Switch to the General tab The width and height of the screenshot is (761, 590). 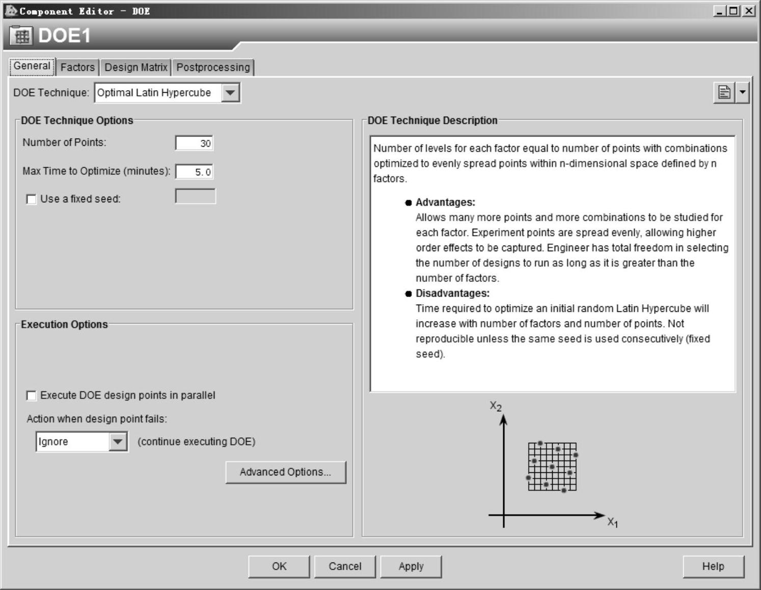pos(32,66)
